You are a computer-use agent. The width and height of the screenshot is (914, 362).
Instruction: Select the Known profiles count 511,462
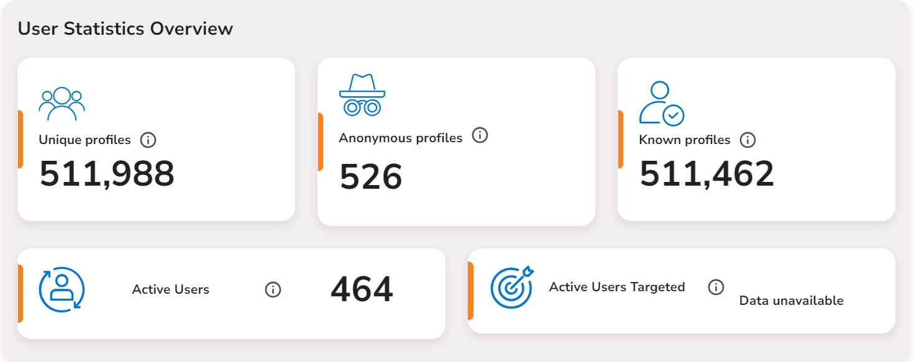pos(707,174)
